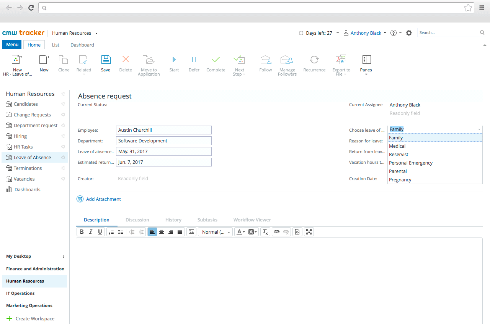Switch to the Discussion tab
Viewport: 490px width, 328px height.
click(x=137, y=220)
